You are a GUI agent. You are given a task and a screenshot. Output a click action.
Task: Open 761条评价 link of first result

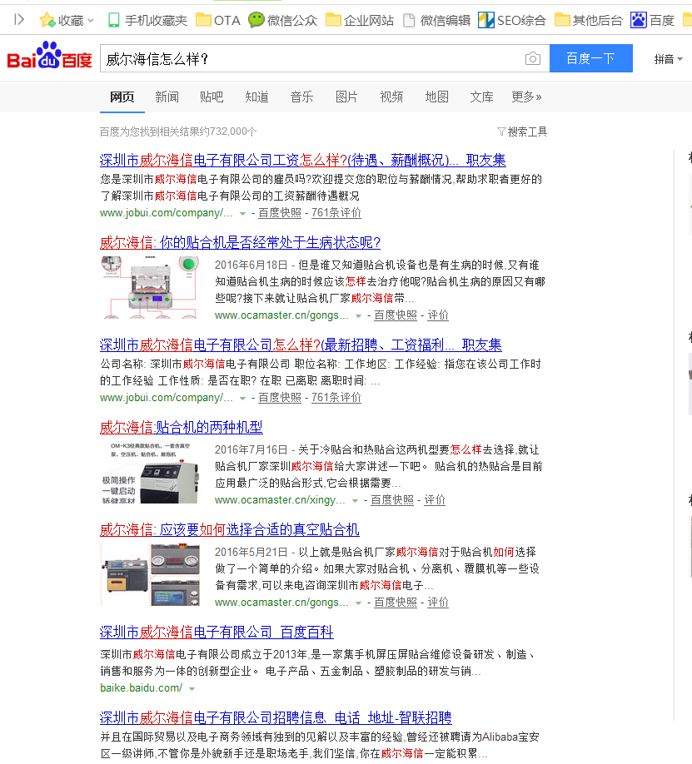pos(336,213)
